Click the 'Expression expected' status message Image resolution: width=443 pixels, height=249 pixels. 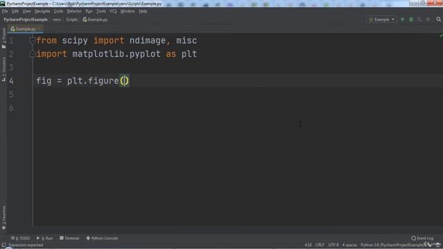tap(26, 245)
